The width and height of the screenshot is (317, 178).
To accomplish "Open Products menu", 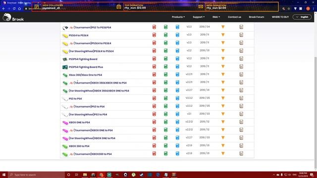I will (x=178, y=17).
